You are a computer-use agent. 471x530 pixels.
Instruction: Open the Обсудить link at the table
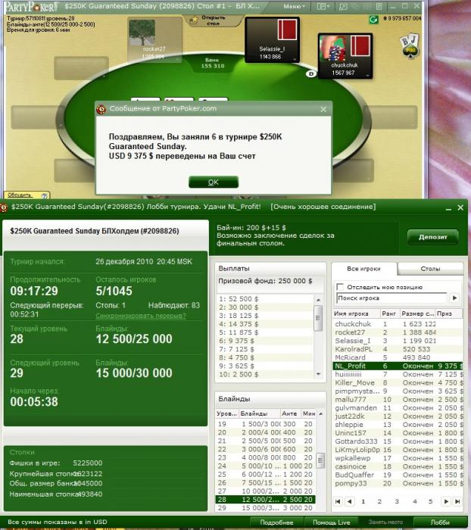pos(20,195)
